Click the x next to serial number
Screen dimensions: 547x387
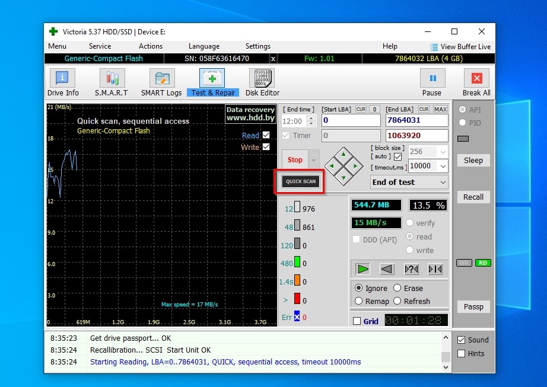point(273,59)
